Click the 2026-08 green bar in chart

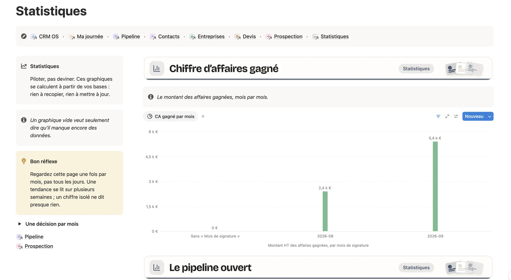click(x=325, y=211)
